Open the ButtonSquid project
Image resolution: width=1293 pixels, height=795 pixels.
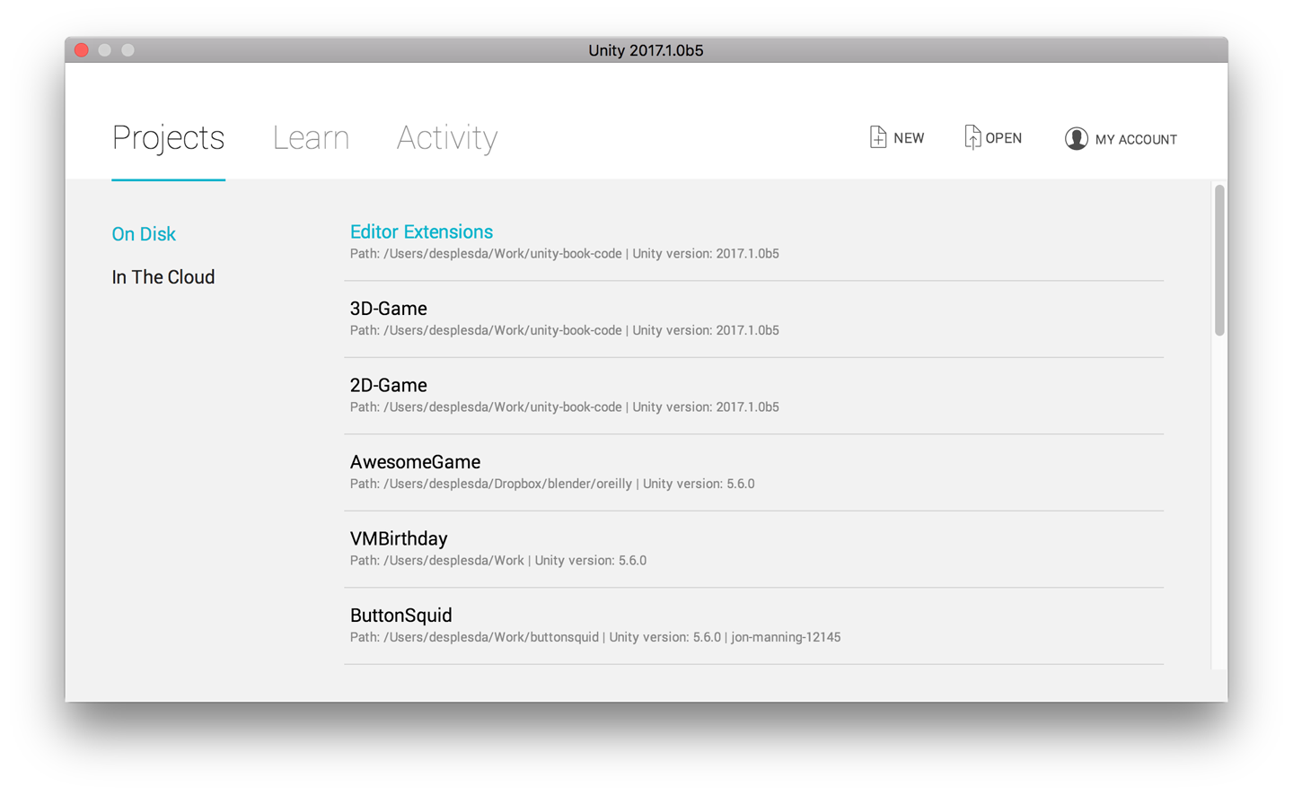click(400, 616)
